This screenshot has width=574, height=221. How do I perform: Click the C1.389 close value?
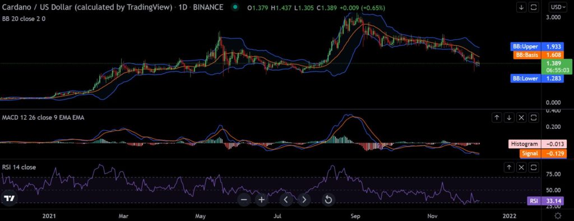click(x=327, y=8)
